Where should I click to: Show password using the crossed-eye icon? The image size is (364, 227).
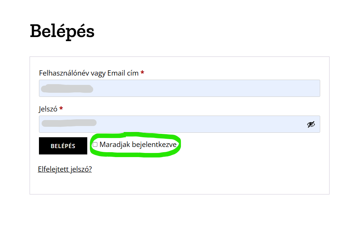point(311,124)
